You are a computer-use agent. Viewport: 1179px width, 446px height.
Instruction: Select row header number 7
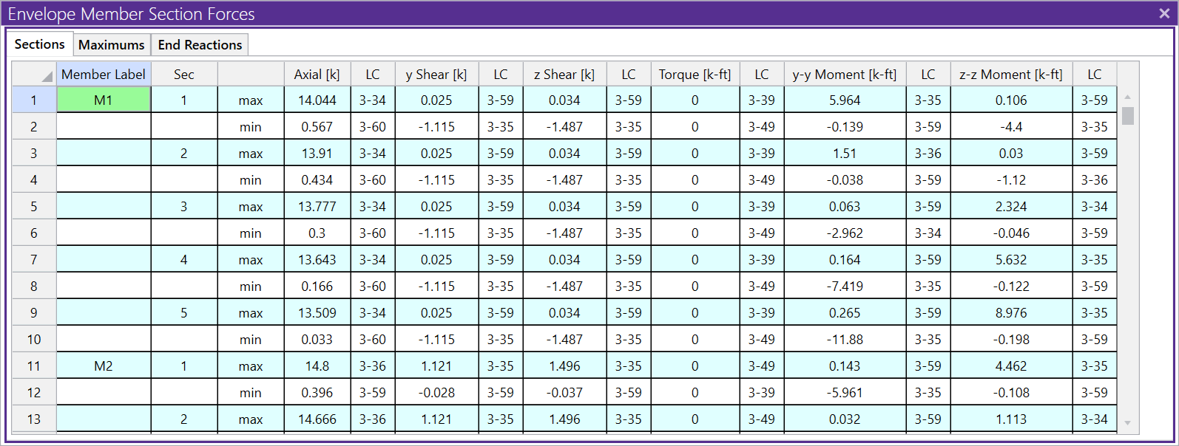[x=34, y=259]
